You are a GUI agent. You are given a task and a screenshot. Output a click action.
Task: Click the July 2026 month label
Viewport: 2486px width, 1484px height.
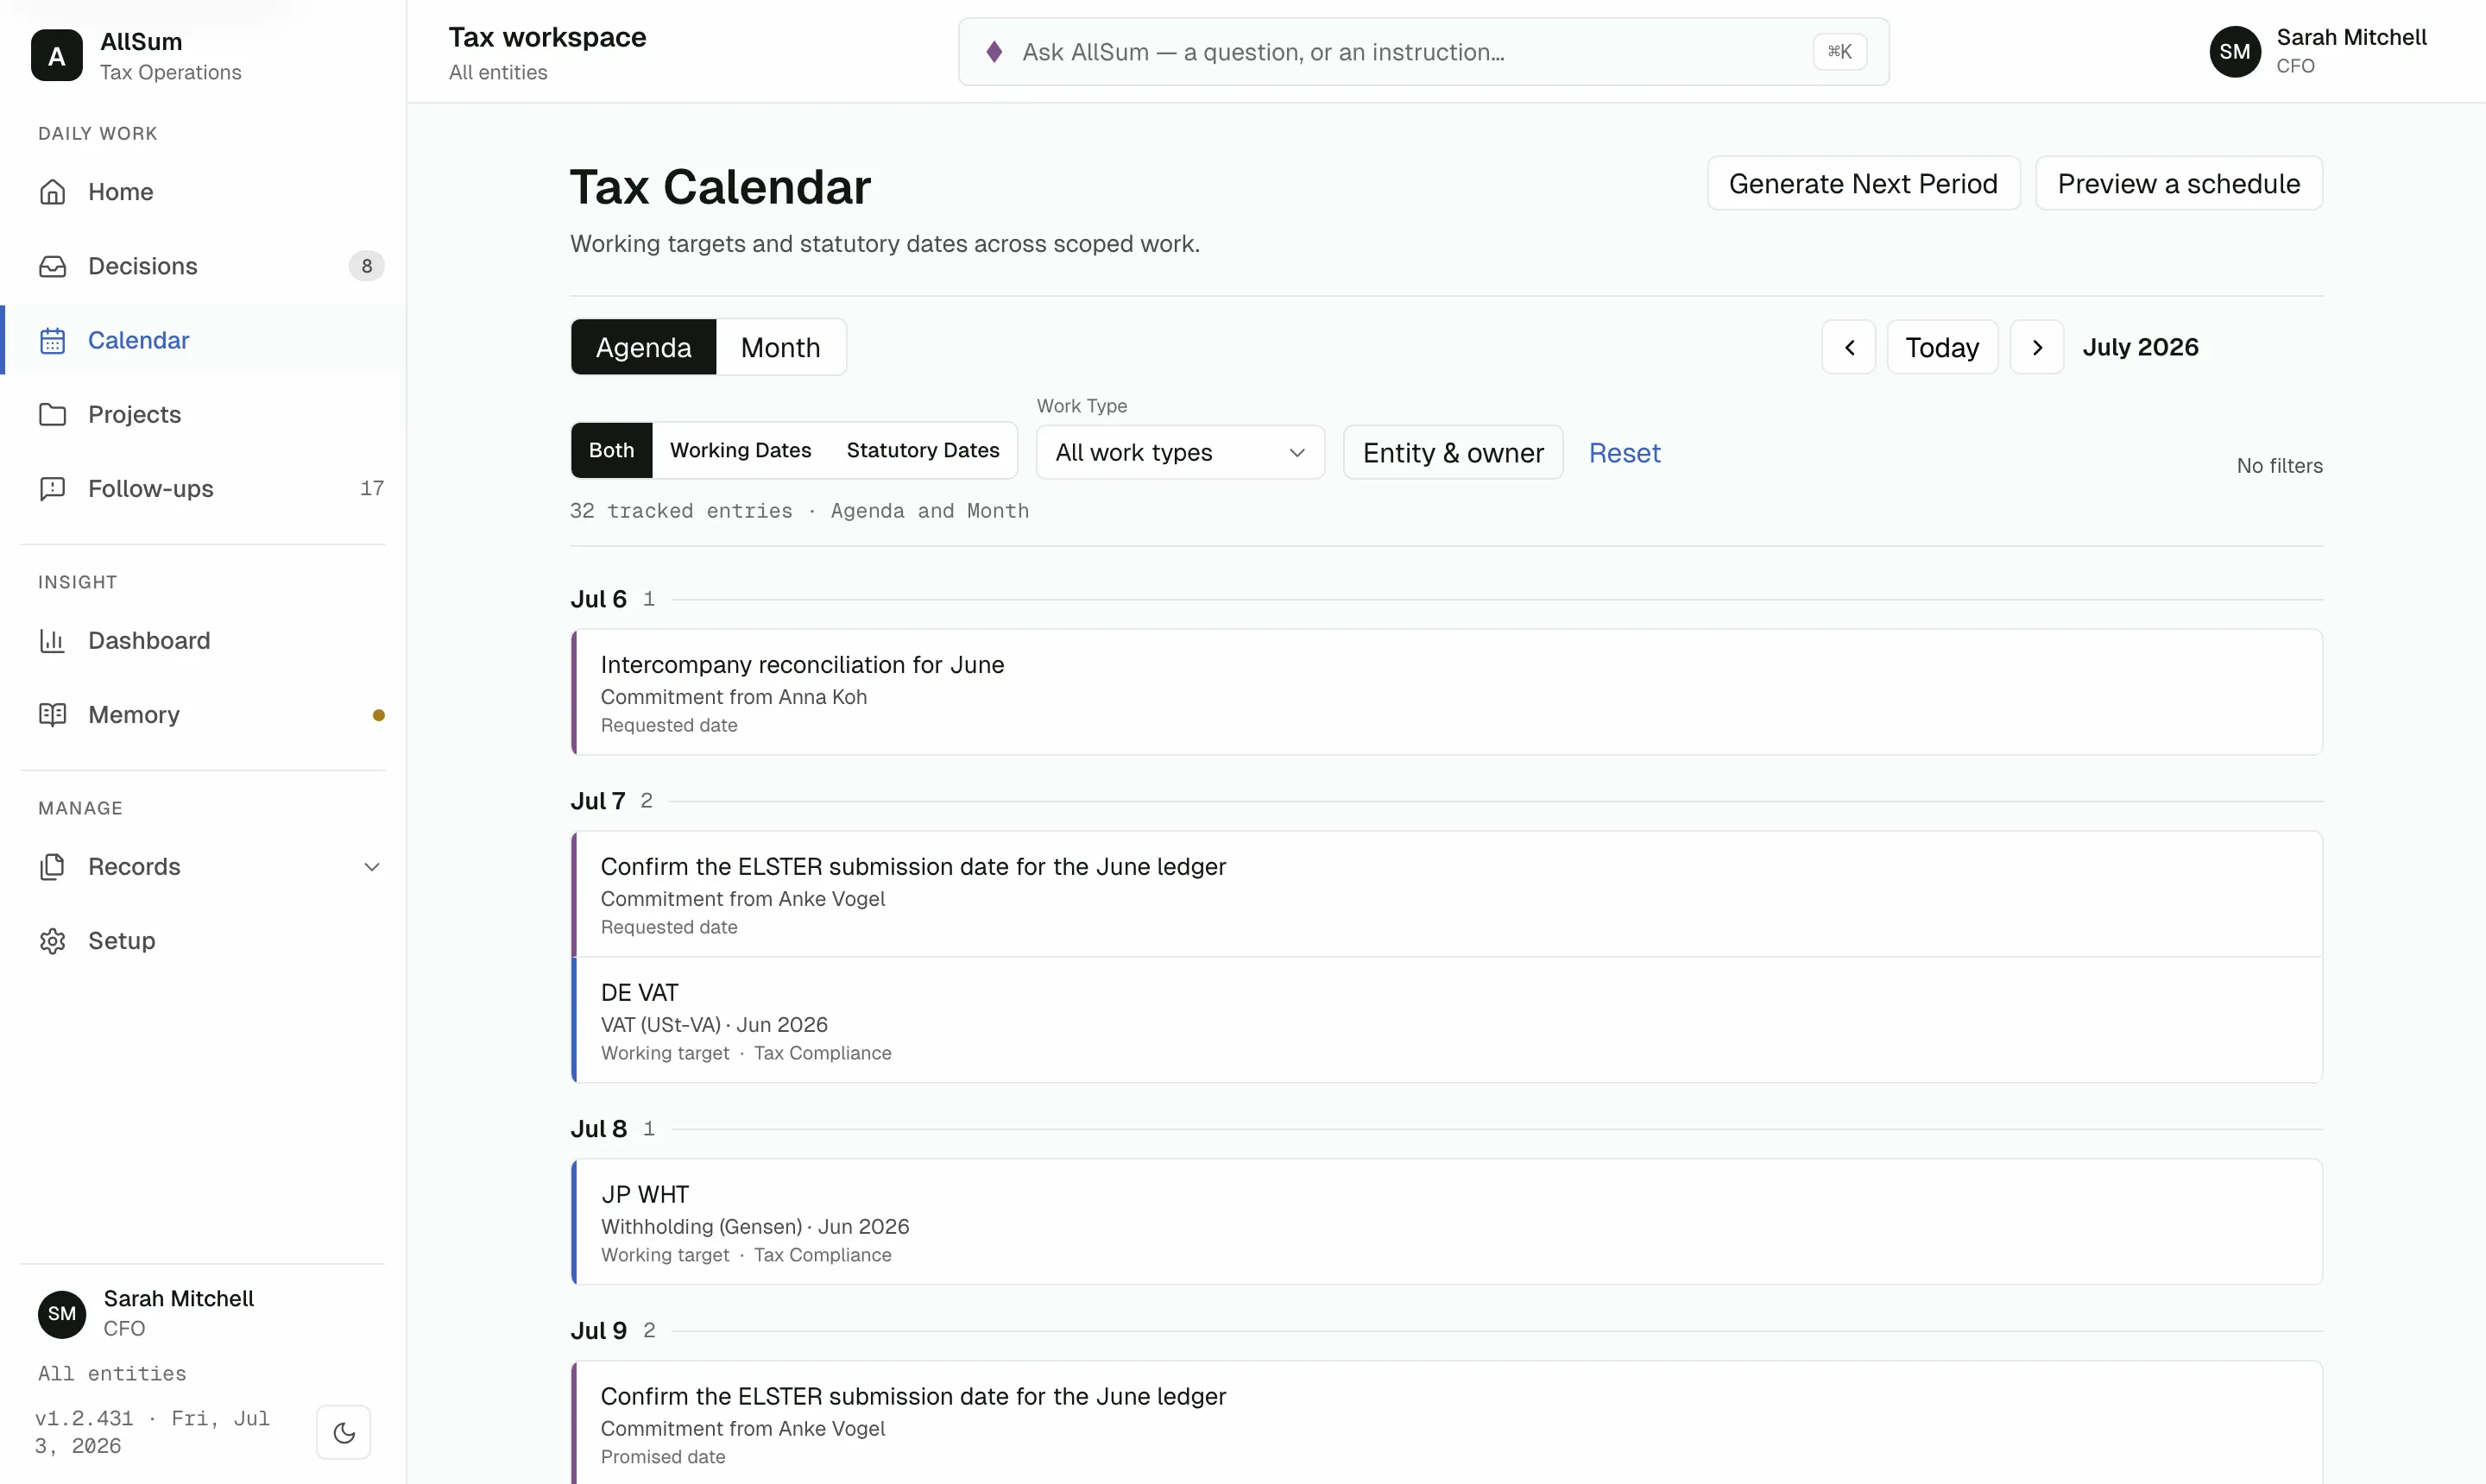click(2140, 347)
